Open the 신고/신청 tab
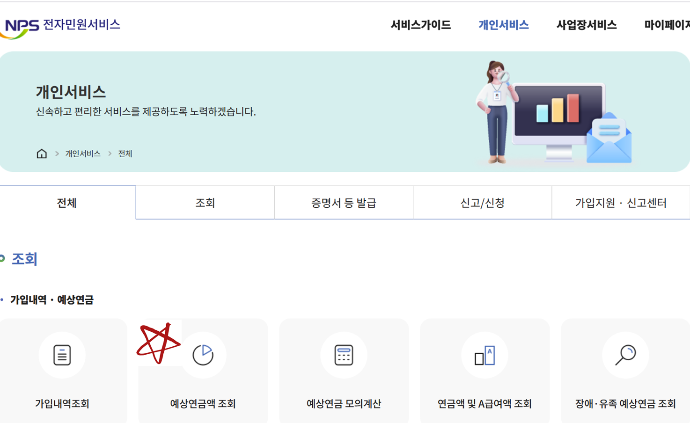 pyautogui.click(x=482, y=202)
